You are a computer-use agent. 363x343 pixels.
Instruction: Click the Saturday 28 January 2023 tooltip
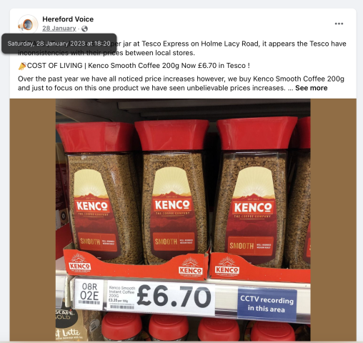[x=59, y=44]
